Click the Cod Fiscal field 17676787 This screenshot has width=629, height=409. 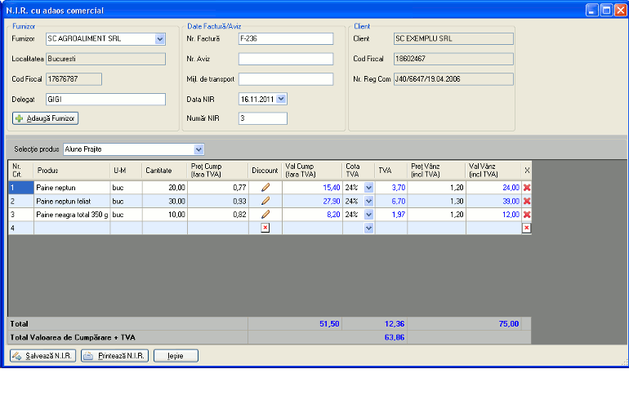coord(74,79)
